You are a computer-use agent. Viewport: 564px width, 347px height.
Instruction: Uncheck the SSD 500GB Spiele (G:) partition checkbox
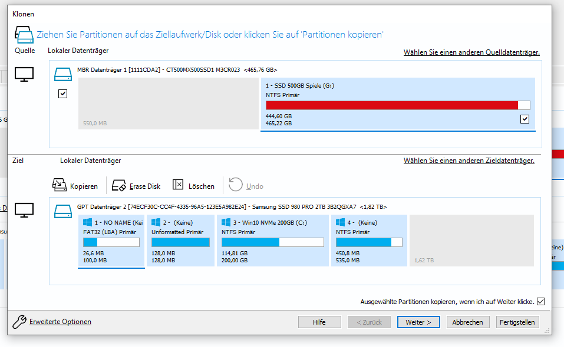click(x=525, y=119)
